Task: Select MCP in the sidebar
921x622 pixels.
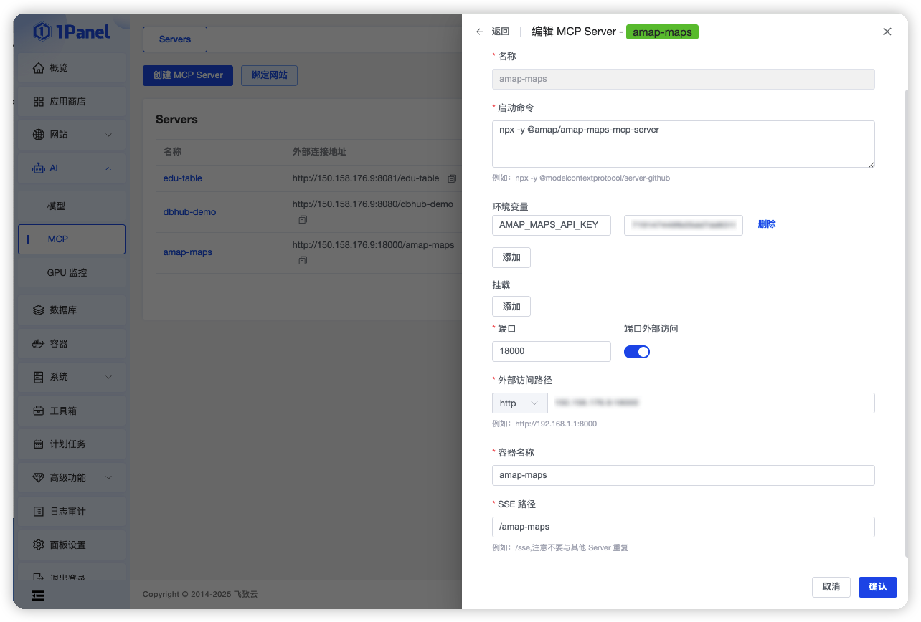Action: point(72,240)
